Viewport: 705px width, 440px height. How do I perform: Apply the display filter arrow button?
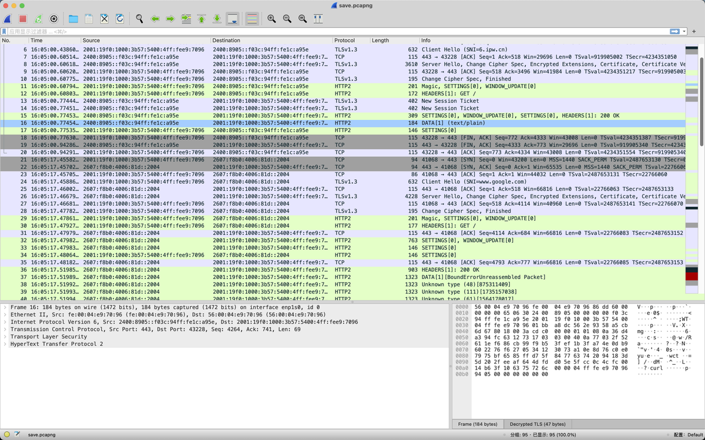tap(675, 31)
